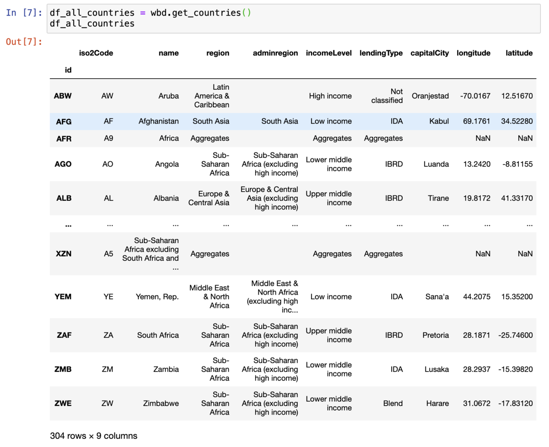
Task: Click the Zambia name cell
Action: click(166, 369)
